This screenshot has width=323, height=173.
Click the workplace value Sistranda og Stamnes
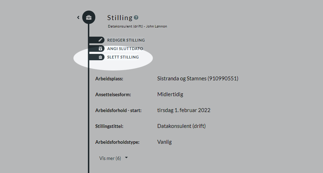198,79
